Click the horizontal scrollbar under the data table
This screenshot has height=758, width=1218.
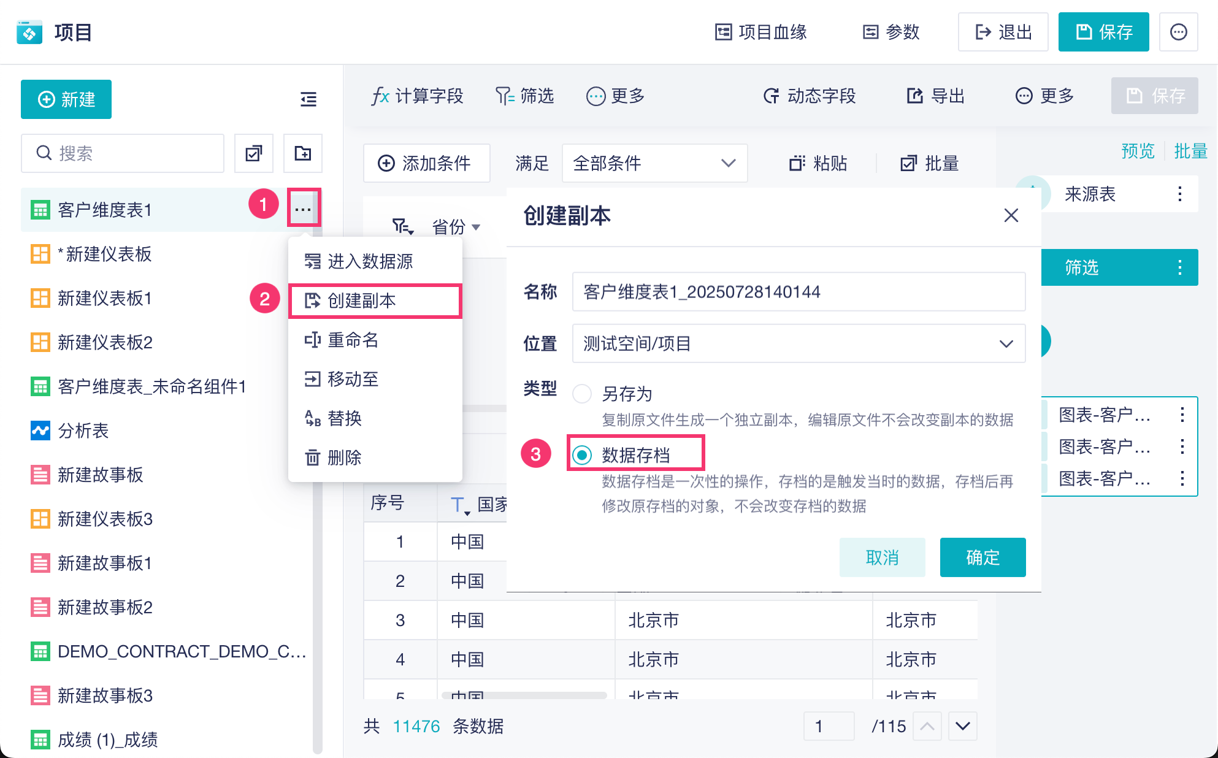(x=524, y=695)
